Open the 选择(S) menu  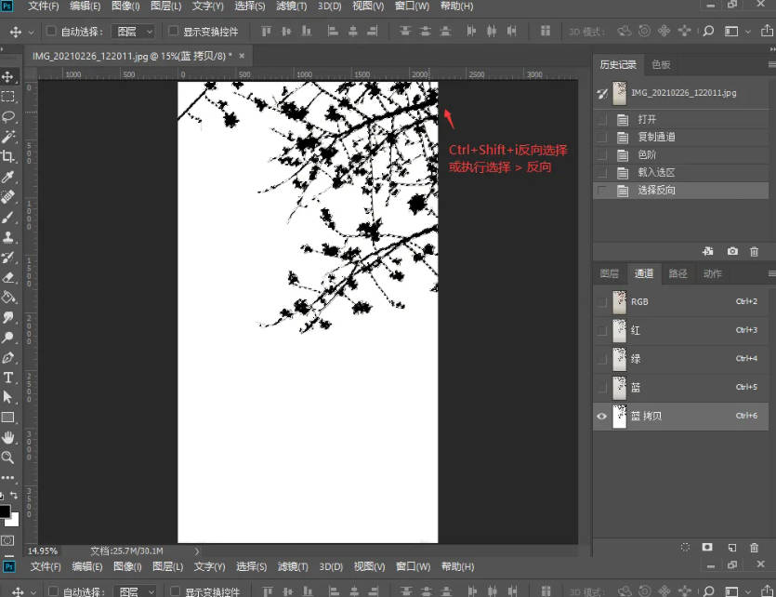[250, 6]
